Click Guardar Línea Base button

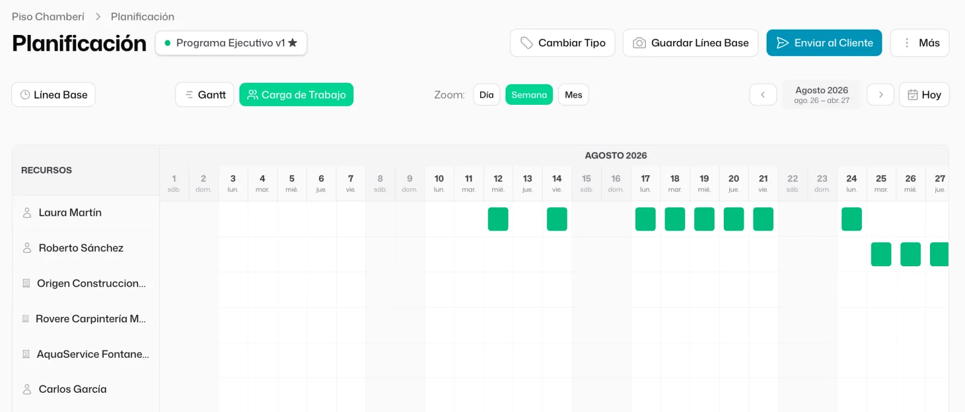(691, 43)
